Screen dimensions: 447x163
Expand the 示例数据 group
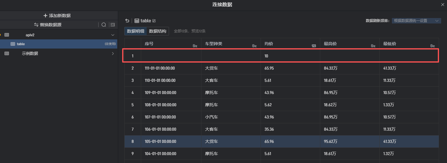coord(113,54)
